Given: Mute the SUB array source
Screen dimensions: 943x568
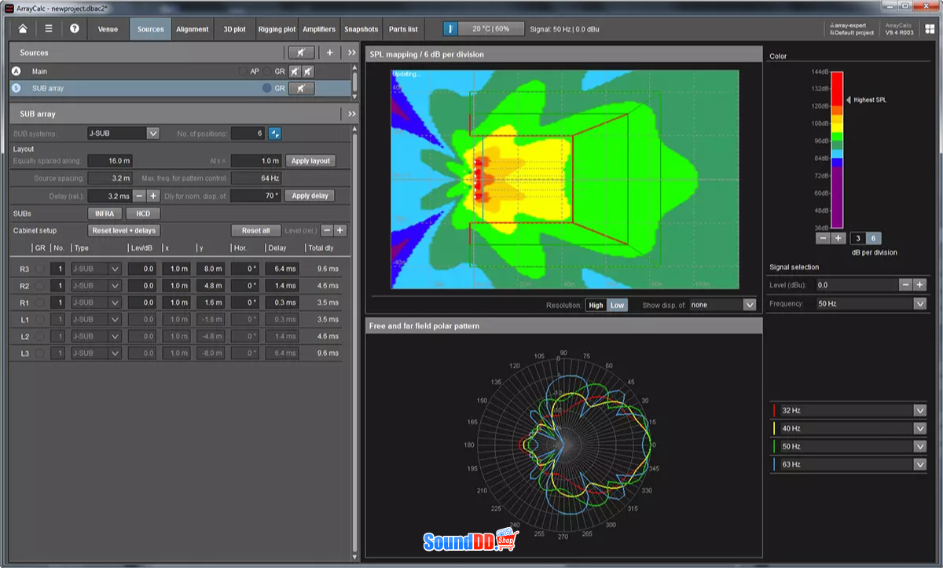Looking at the screenshot, I should [301, 89].
